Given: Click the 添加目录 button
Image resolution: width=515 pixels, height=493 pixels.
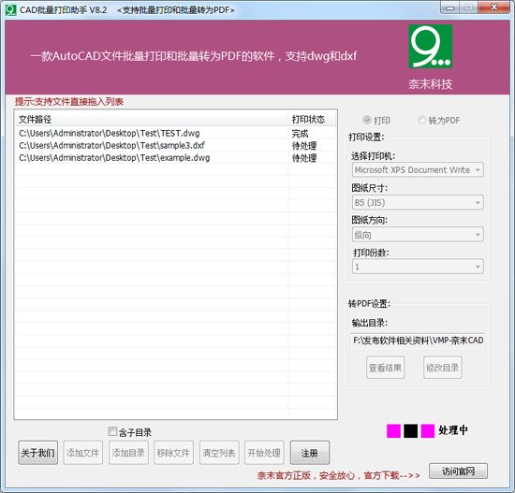Looking at the screenshot, I should tap(128, 453).
